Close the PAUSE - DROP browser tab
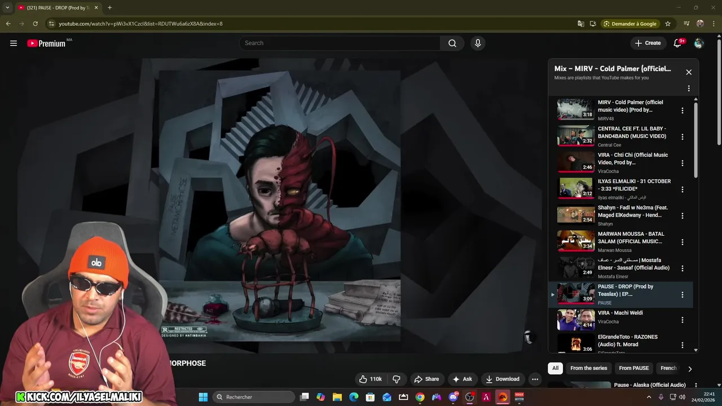The width and height of the screenshot is (722, 406). pyautogui.click(x=96, y=8)
